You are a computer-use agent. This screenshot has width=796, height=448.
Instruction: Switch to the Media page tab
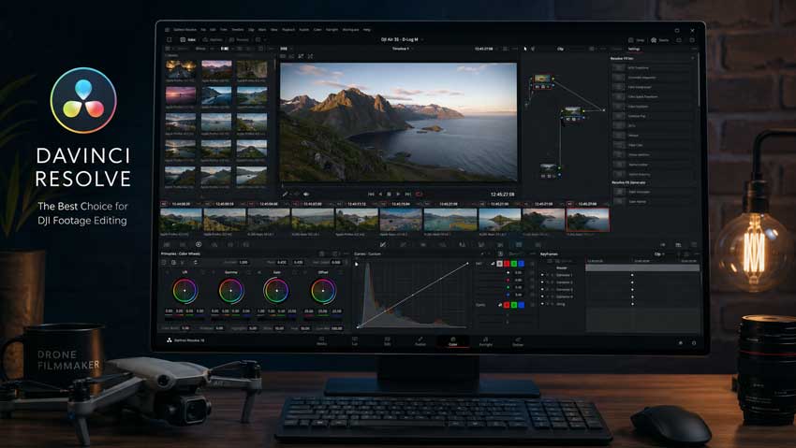[322, 341]
